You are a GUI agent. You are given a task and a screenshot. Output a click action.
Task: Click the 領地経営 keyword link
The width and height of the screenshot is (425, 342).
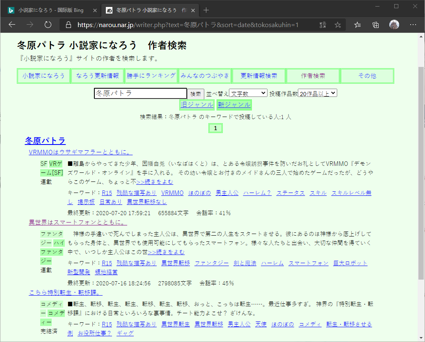coord(106,272)
